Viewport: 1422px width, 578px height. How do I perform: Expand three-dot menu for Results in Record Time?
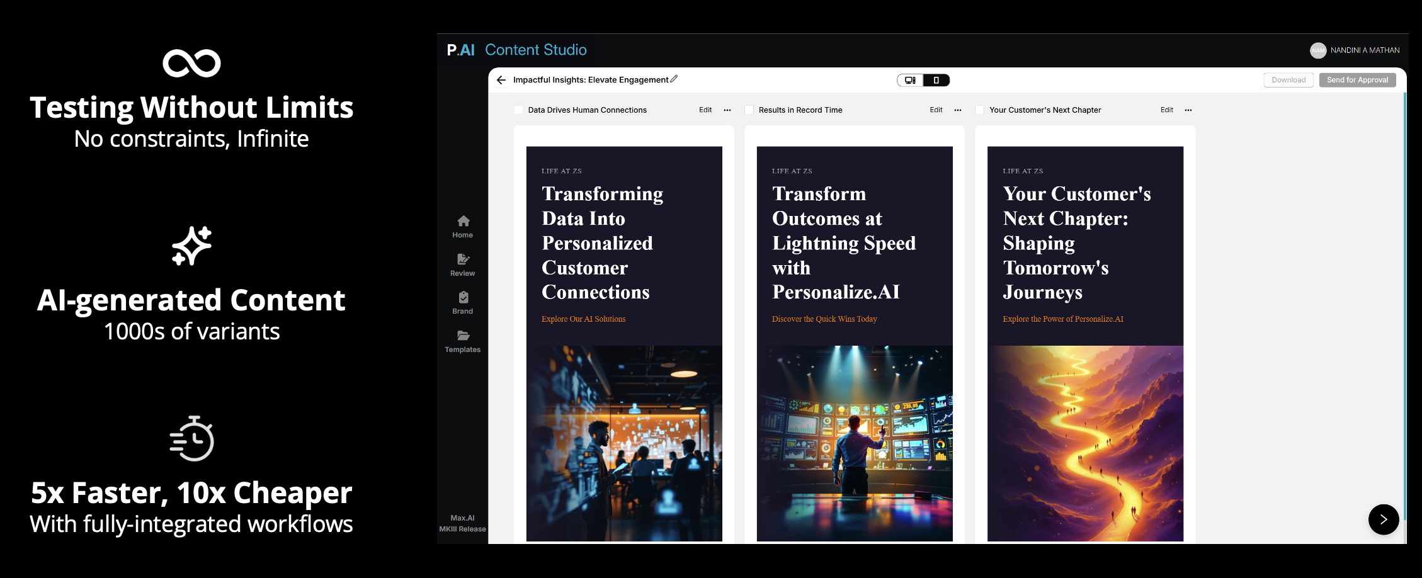click(x=958, y=110)
